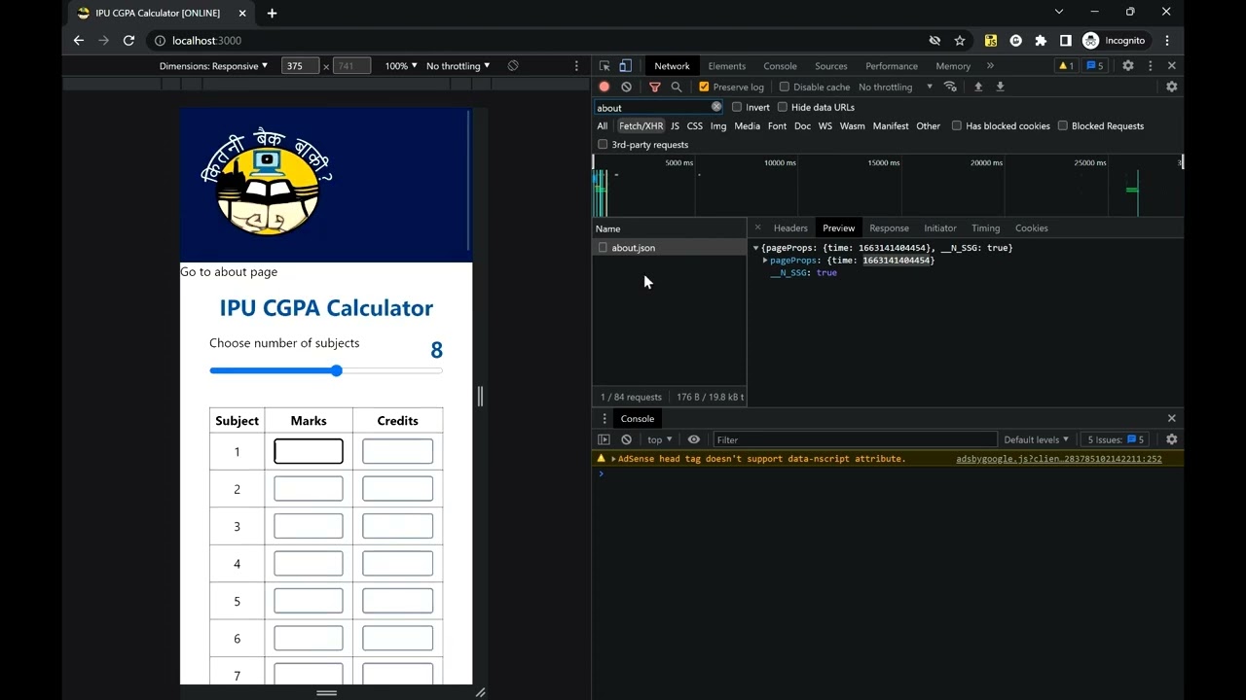Open DevTools customize three-dot menu
Screen dimensions: 1246x700
coord(1151,66)
